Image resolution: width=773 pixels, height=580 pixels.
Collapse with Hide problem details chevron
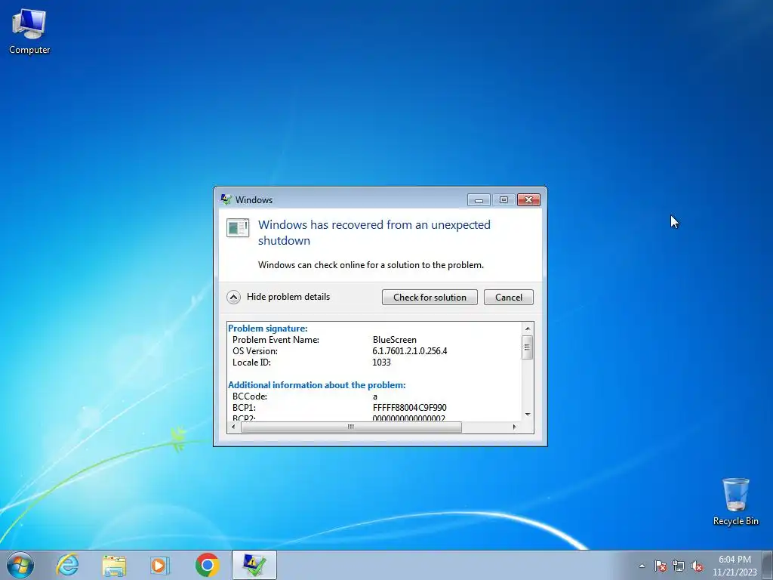point(233,297)
